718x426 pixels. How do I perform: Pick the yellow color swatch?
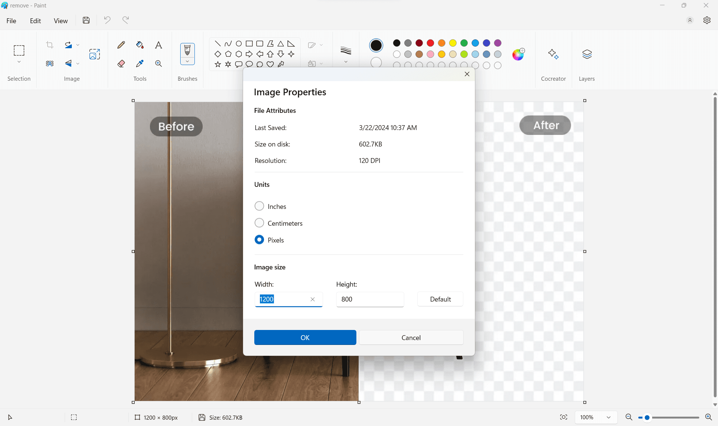[453, 43]
